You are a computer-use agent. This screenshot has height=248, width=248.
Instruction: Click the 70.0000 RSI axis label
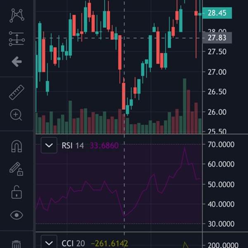click(221, 145)
